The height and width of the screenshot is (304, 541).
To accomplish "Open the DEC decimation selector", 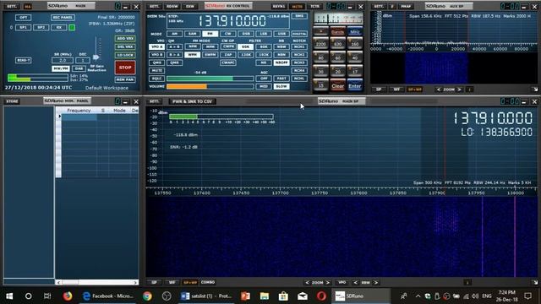I will click(83, 60).
